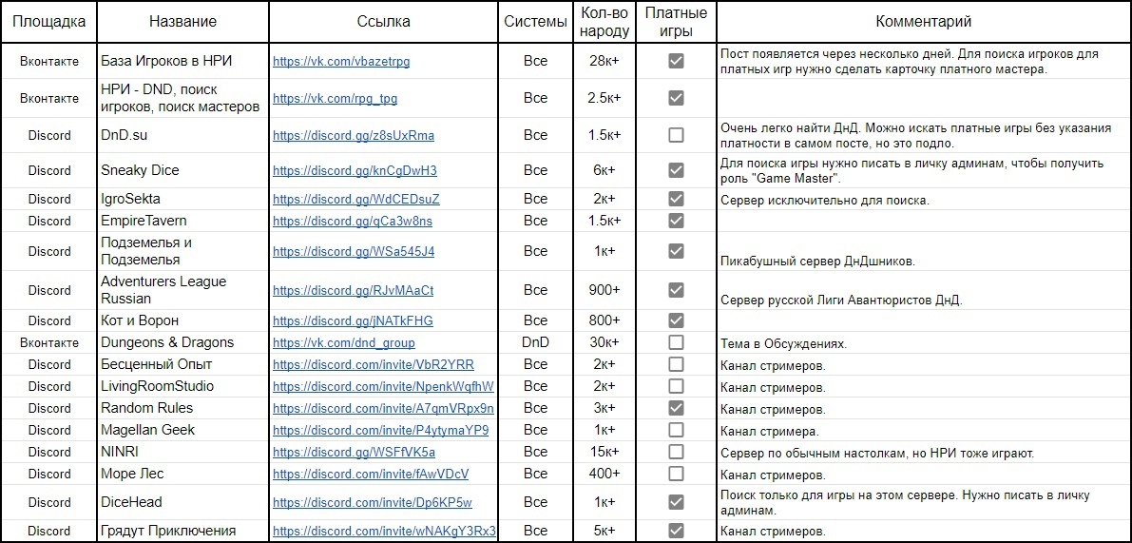Viewport: 1132px width, 543px height.
Task: Open the vk.com/rpg_tpg link
Action: (335, 98)
